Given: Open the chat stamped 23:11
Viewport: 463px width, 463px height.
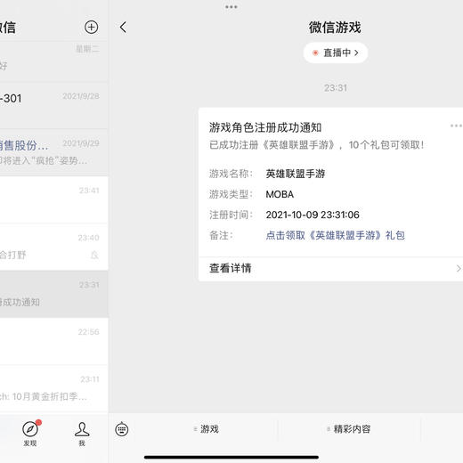Looking at the screenshot, I should coord(54,388).
